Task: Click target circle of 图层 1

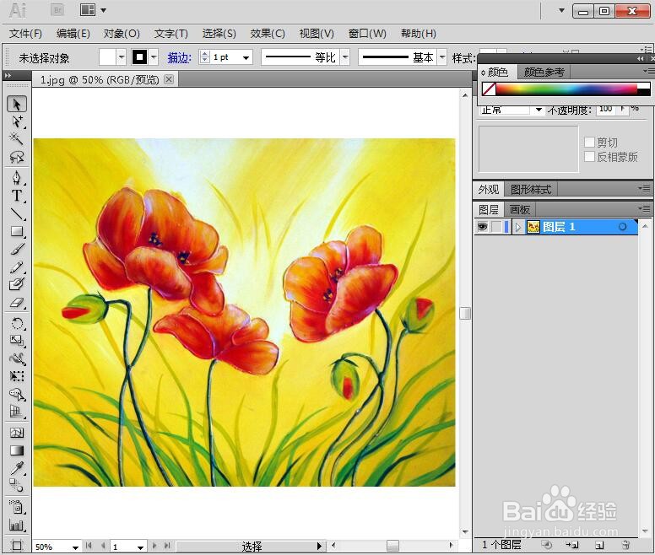Action: pyautogui.click(x=622, y=227)
